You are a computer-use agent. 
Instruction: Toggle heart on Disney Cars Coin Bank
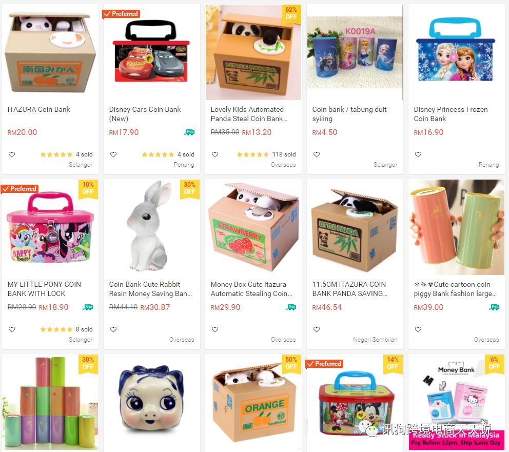[x=113, y=154]
